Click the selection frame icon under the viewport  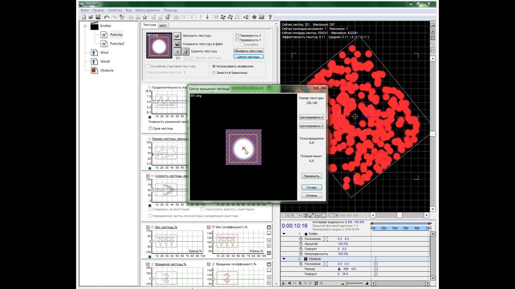tap(324, 216)
